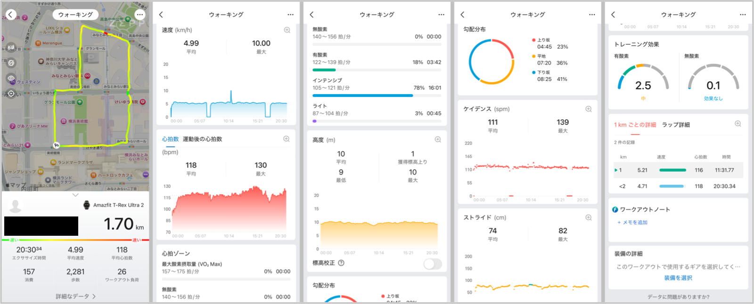Tap the メモを追加 add note link
The width and height of the screenshot is (754, 304).
coord(632,223)
